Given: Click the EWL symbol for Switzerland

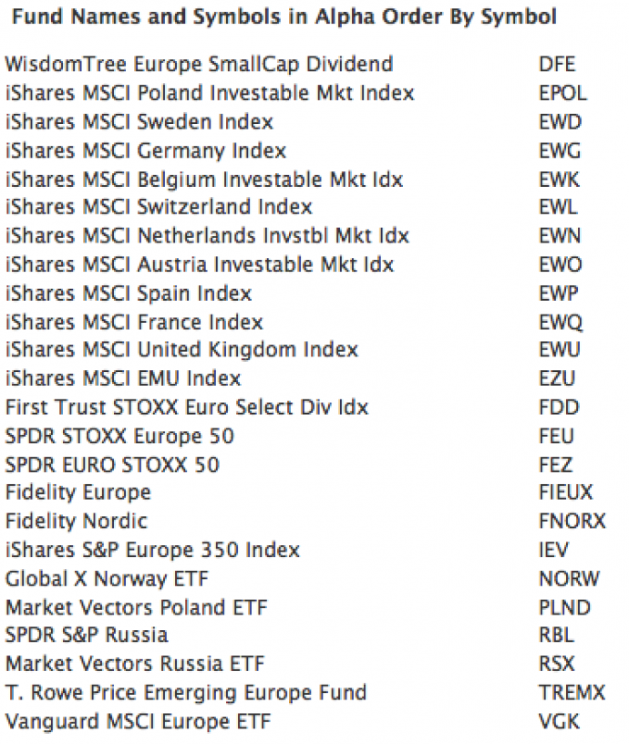Looking at the screenshot, I should click(x=558, y=208).
